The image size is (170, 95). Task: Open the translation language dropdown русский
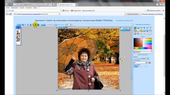click(x=52, y=14)
